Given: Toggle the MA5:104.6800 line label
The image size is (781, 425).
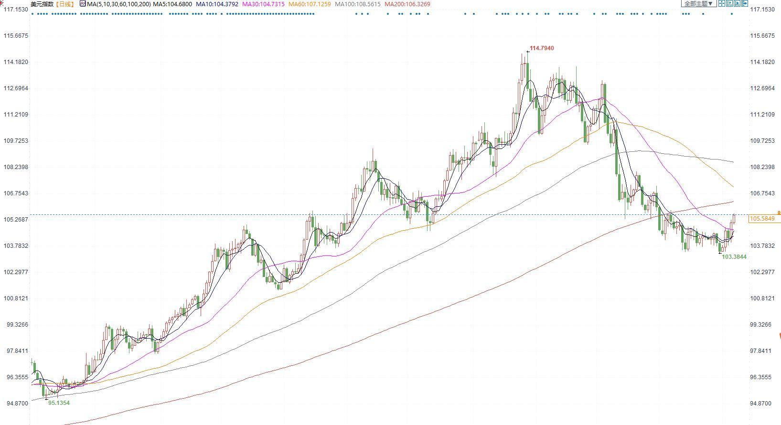Looking at the screenshot, I should (172, 4).
